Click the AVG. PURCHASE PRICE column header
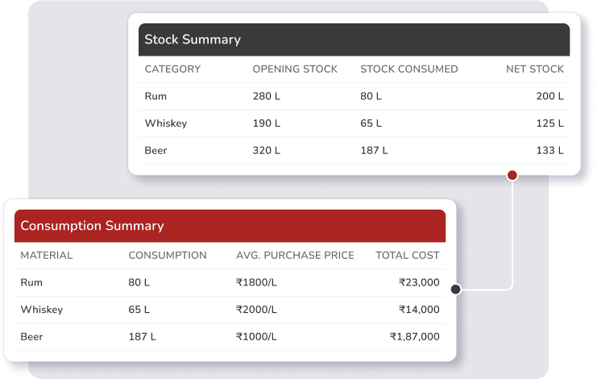597x379 pixels. click(295, 256)
